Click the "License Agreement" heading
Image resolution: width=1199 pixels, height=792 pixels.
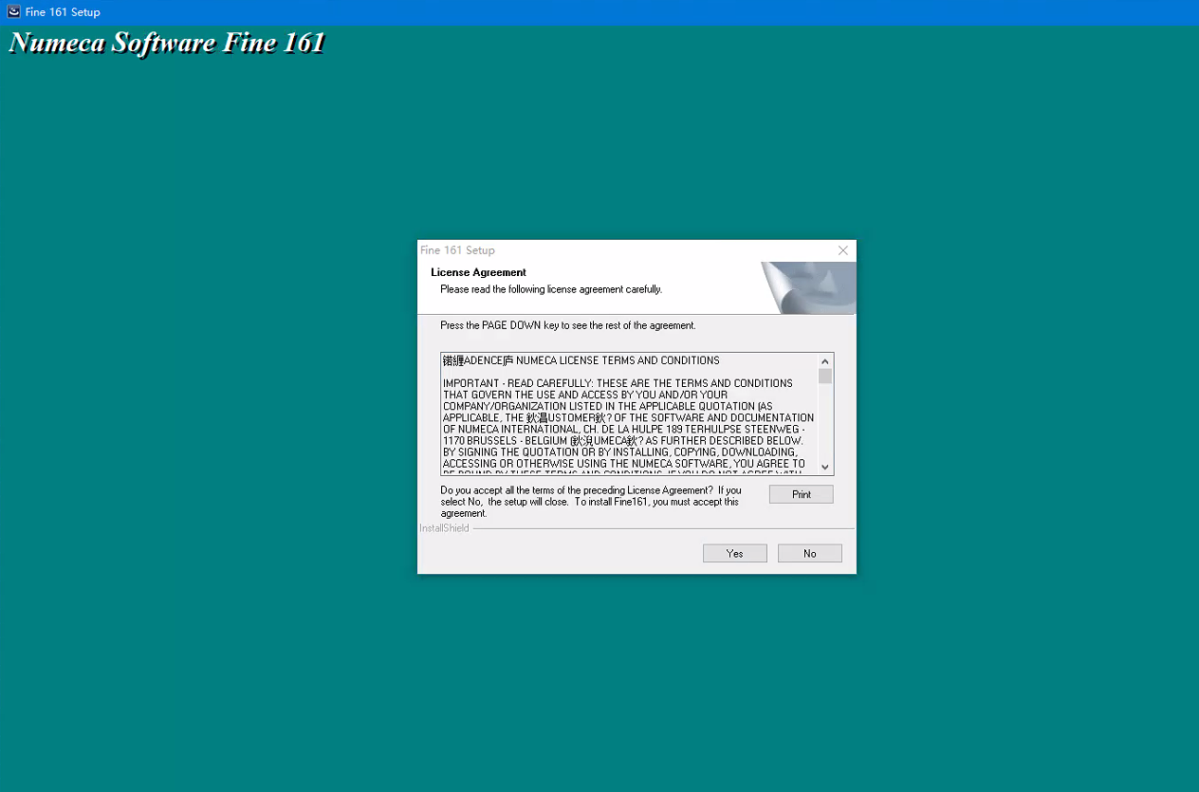478,272
